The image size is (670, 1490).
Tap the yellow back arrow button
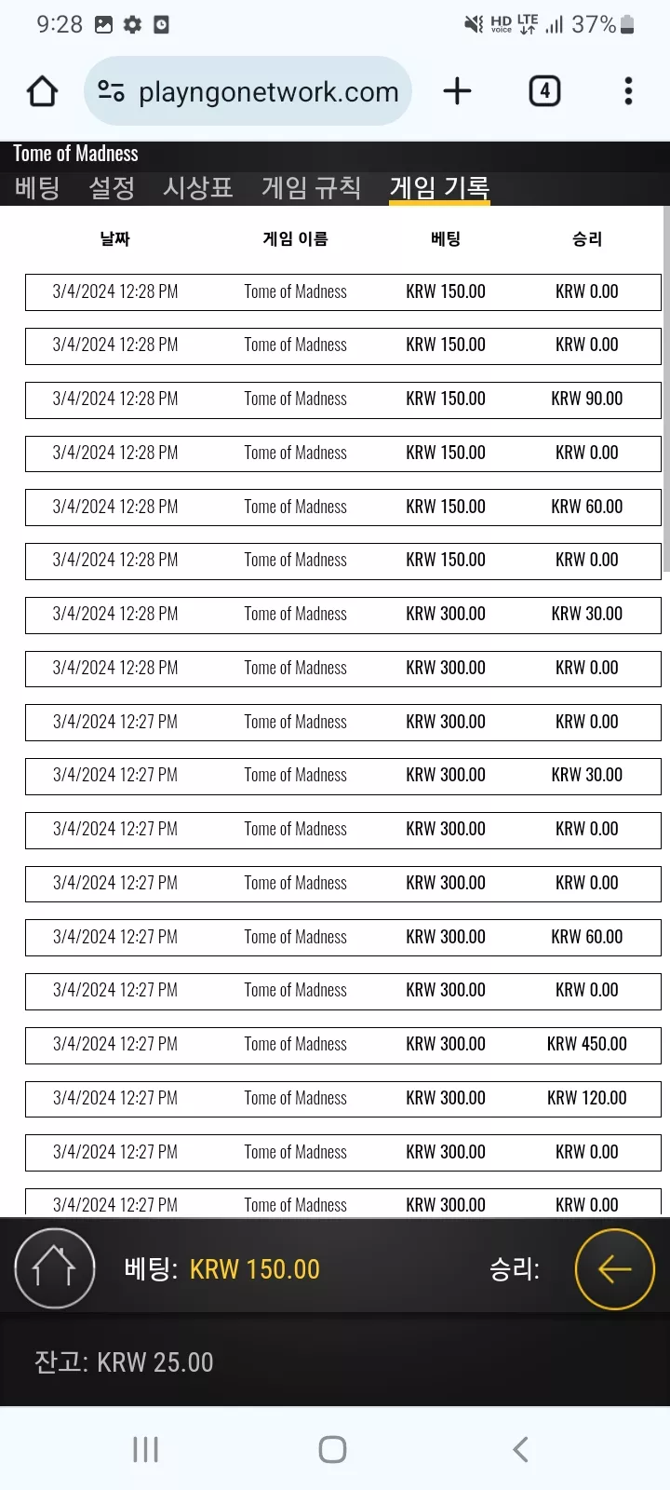(x=615, y=1268)
